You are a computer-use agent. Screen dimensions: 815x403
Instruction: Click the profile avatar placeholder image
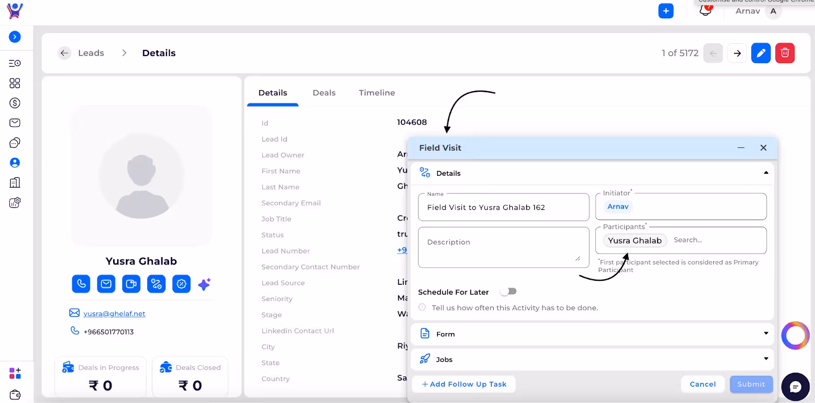click(142, 176)
